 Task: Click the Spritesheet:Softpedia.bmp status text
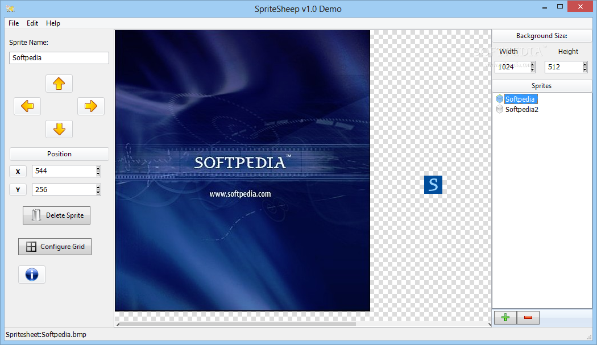point(45,334)
